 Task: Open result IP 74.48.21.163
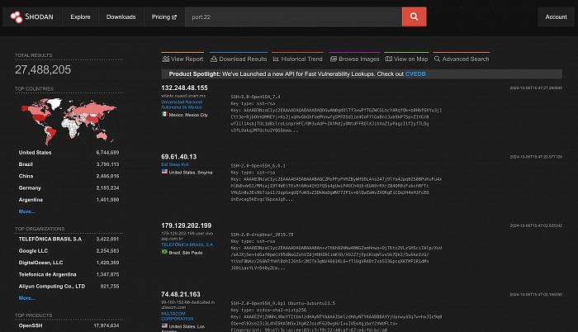(181, 294)
